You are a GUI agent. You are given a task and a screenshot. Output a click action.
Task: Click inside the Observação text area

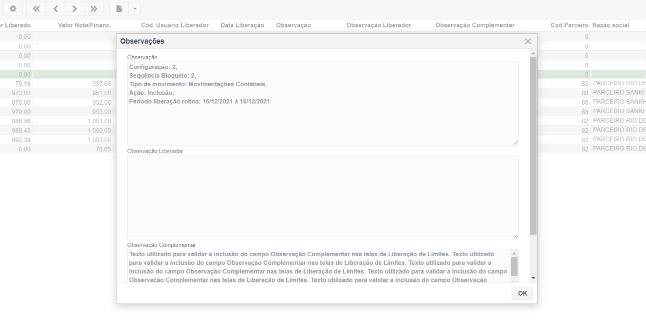tap(323, 104)
